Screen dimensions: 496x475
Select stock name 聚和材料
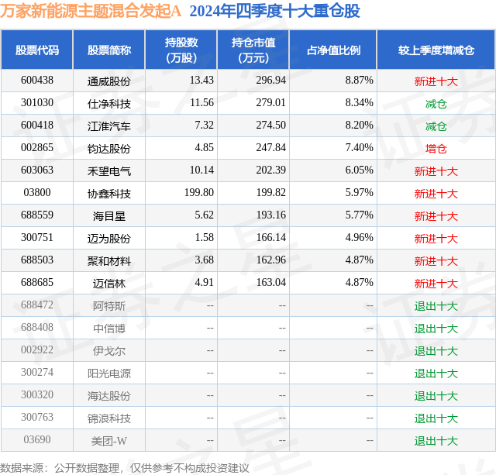point(109,261)
